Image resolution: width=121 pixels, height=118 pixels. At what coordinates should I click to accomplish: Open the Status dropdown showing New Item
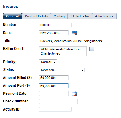coord(62,70)
